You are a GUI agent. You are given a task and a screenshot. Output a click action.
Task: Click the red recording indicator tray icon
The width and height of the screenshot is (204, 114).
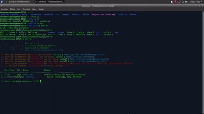tap(175, 2)
